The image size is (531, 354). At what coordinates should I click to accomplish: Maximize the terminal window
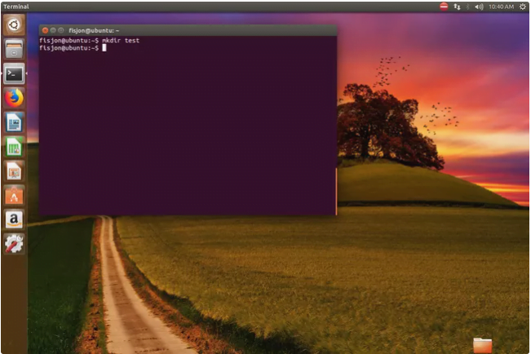point(61,30)
